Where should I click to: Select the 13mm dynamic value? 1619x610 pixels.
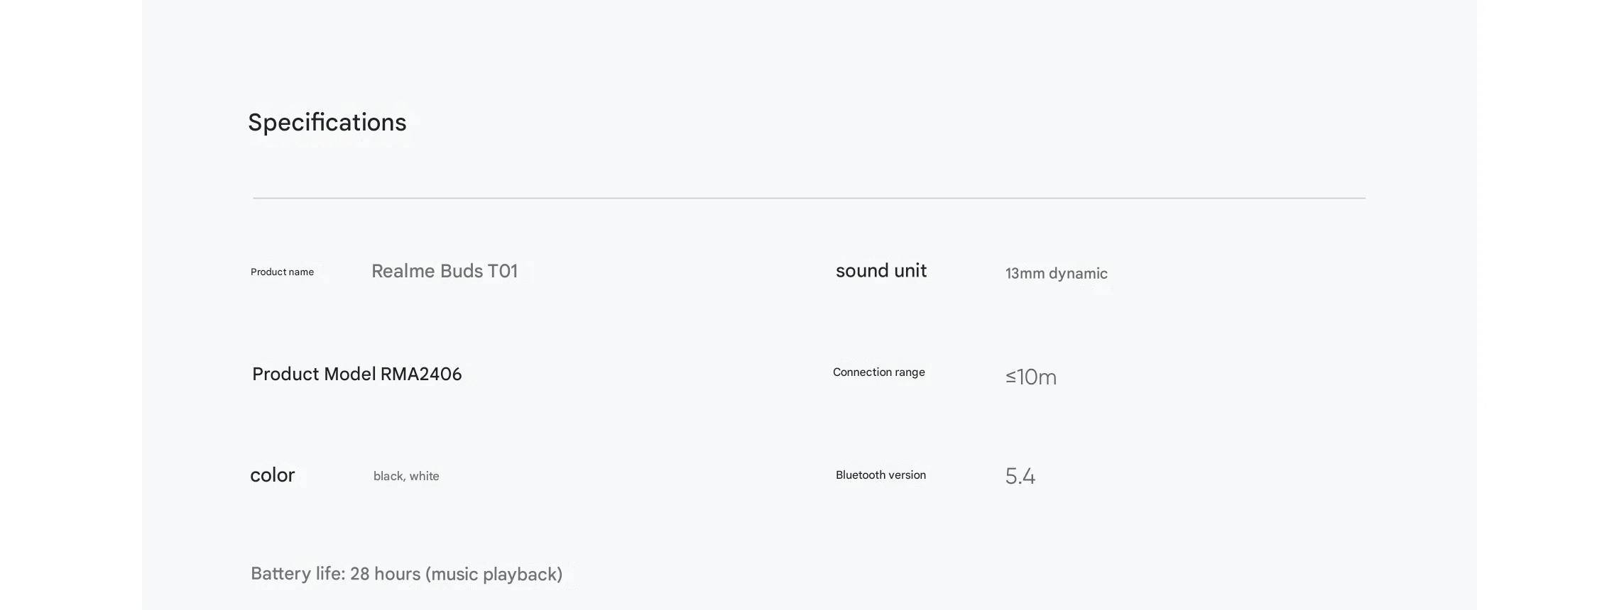pos(1056,274)
